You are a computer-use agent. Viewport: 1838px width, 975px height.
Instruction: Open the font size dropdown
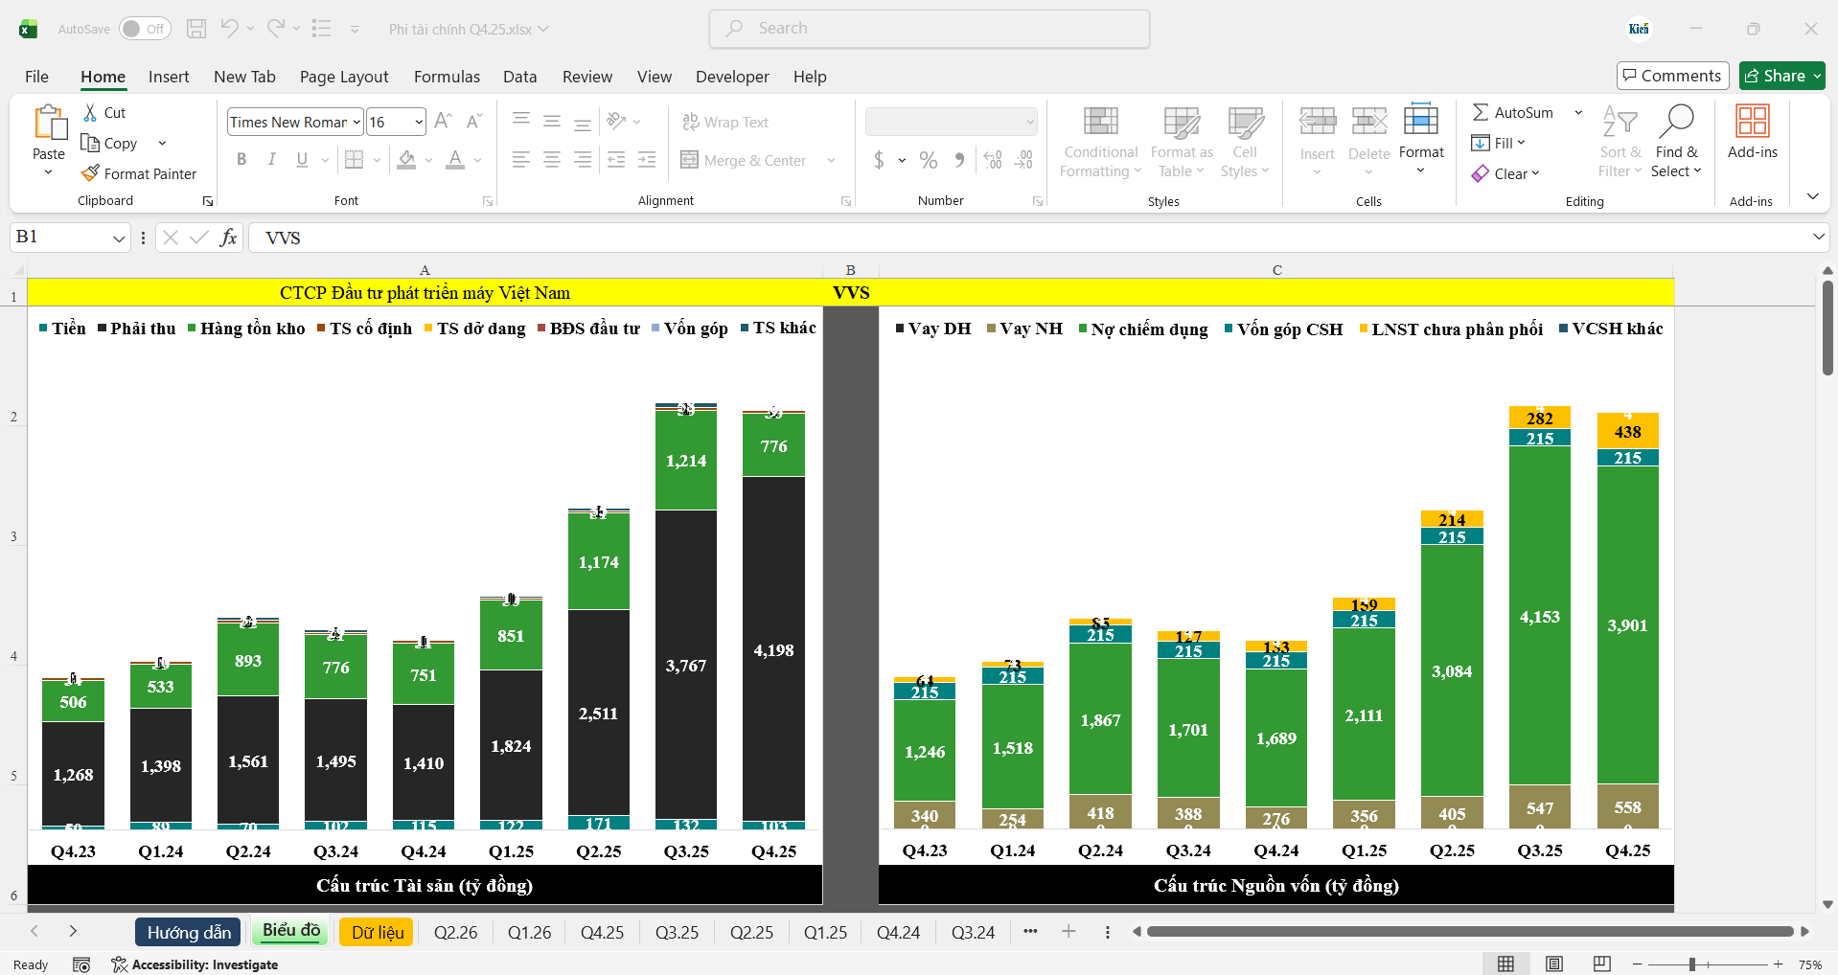[x=419, y=123]
